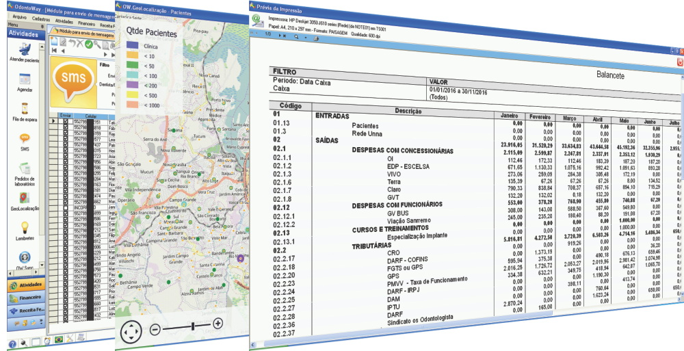Go to last page in print preview
The width and height of the screenshot is (684, 351).
(285, 36)
